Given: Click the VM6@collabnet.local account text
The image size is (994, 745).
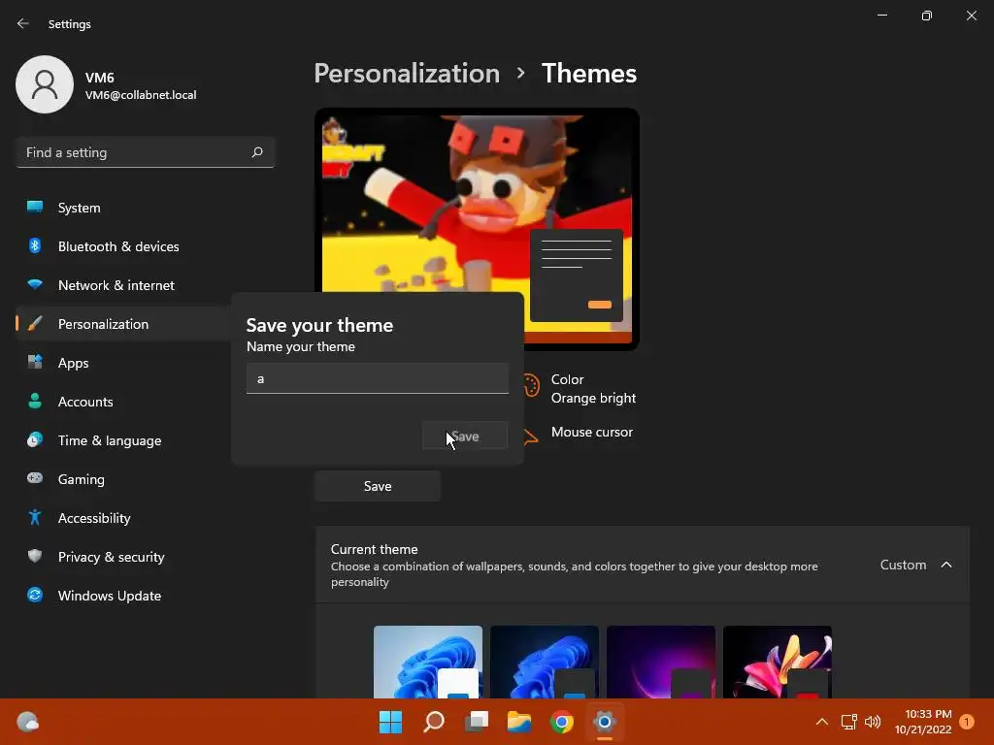Looking at the screenshot, I should pos(141,95).
